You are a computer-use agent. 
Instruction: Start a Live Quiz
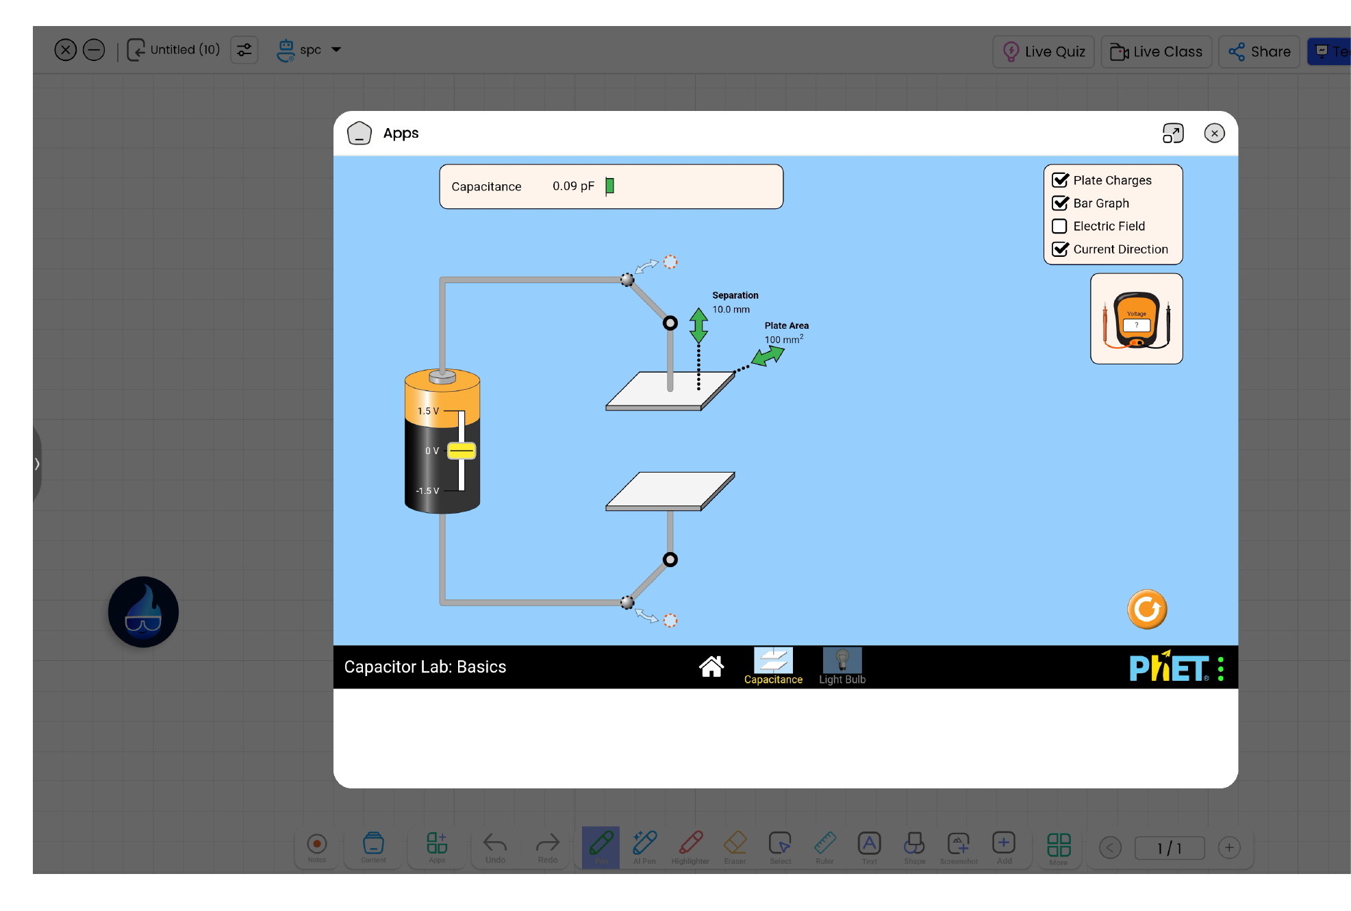(1044, 51)
